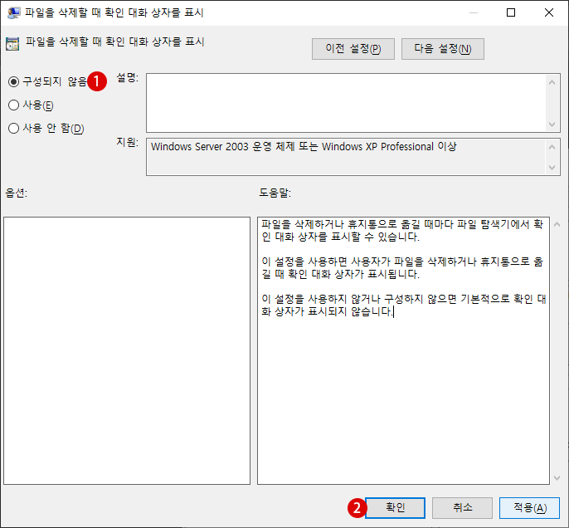Click the 옵션: label
Viewport: 569px width, 528px height.
[17, 193]
